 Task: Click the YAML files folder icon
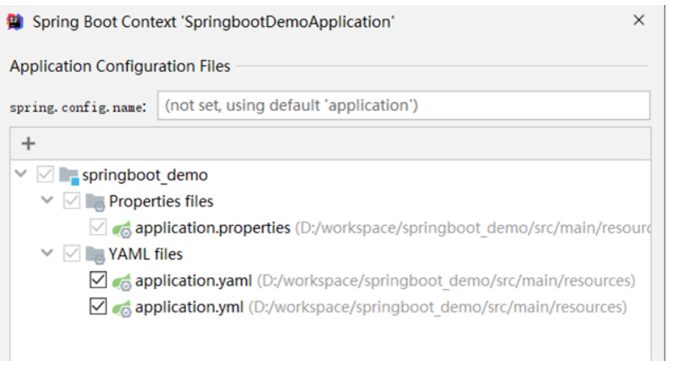pyautogui.click(x=96, y=254)
